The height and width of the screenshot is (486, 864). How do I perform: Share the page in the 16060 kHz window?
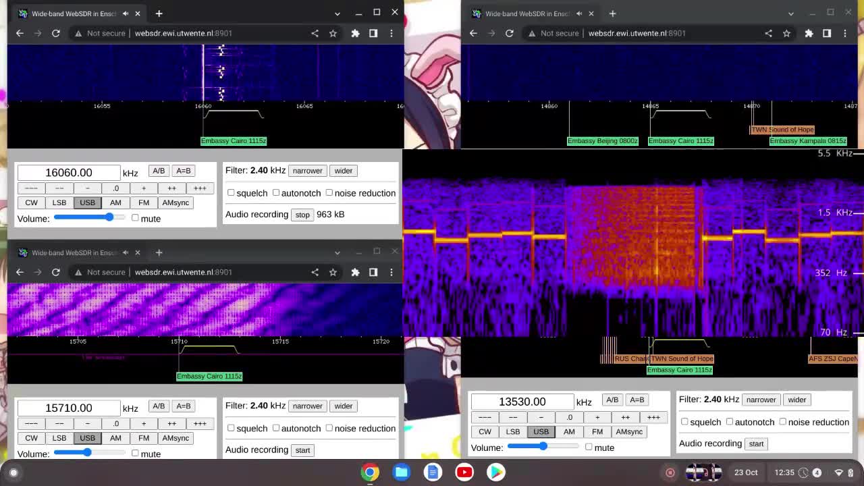click(315, 33)
